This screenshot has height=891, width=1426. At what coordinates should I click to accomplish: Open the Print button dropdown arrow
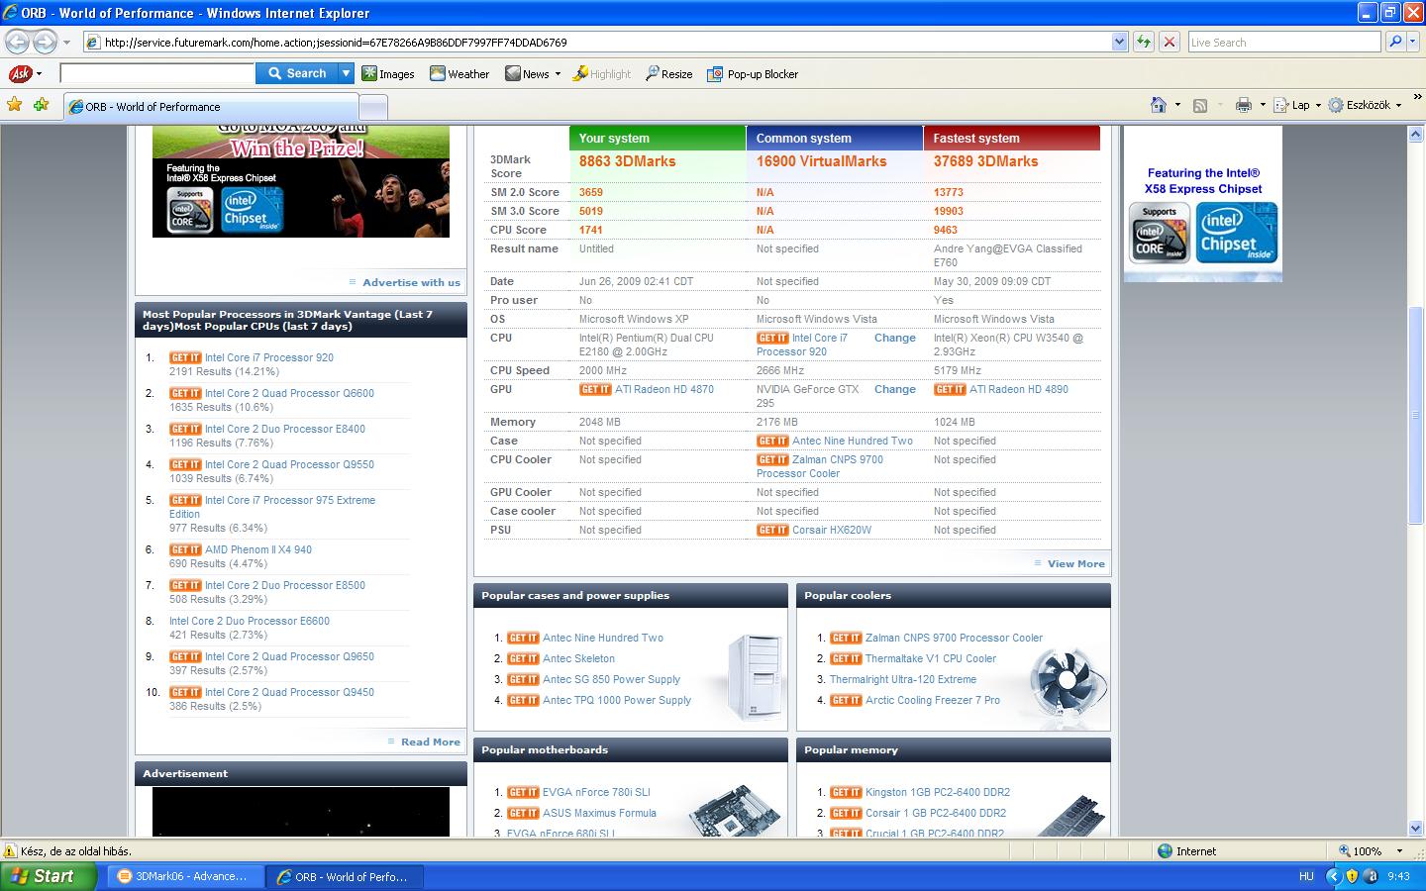[1263, 105]
